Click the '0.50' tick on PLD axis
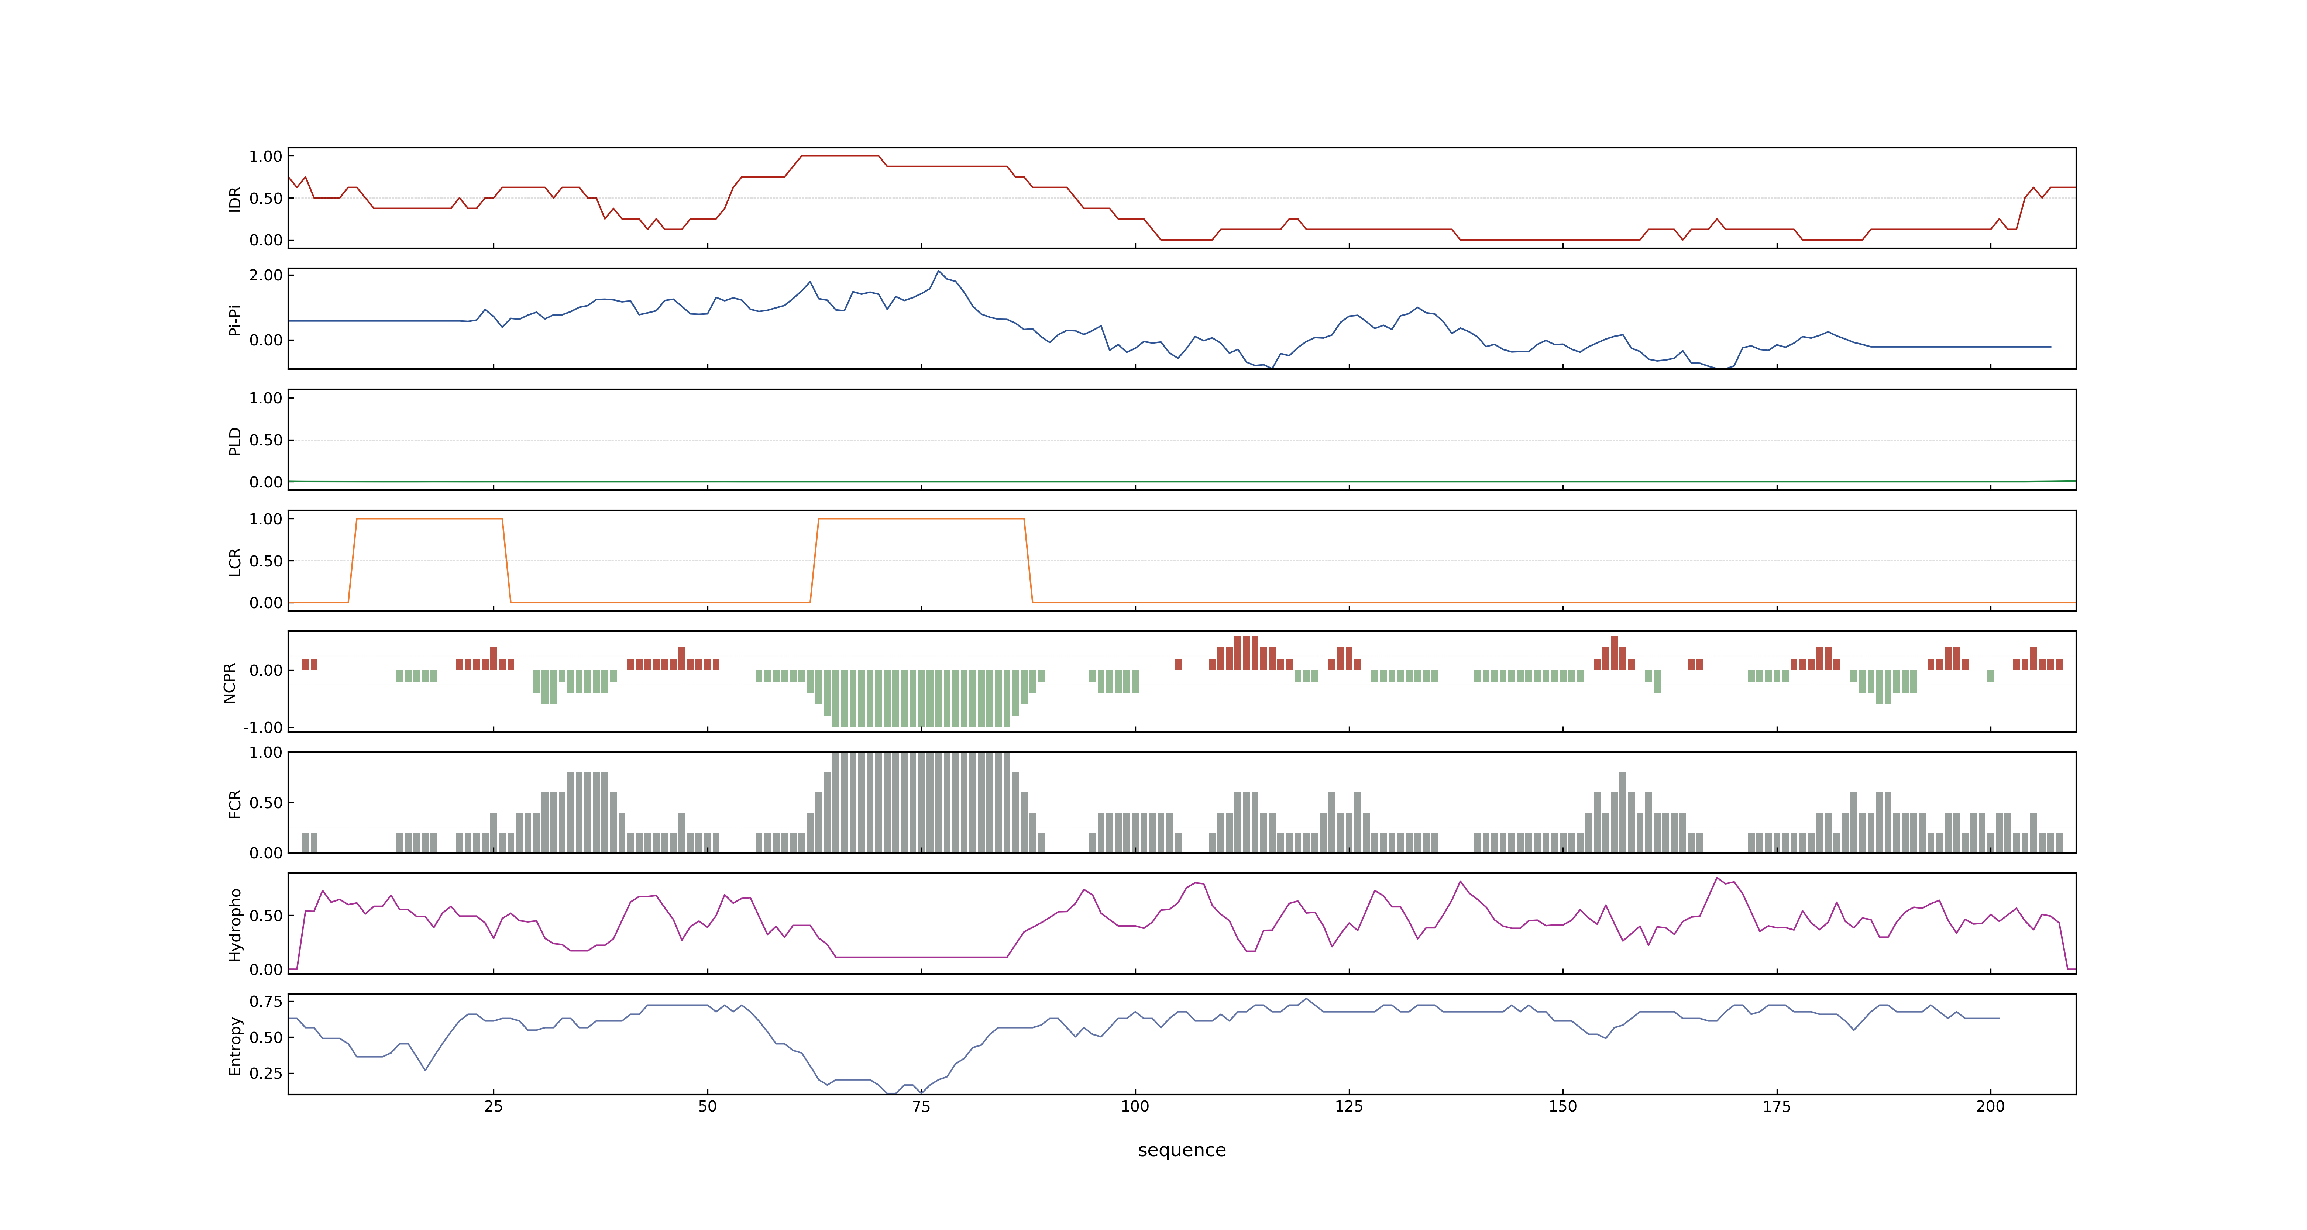The width and height of the screenshot is (2307, 1230). coord(266,440)
